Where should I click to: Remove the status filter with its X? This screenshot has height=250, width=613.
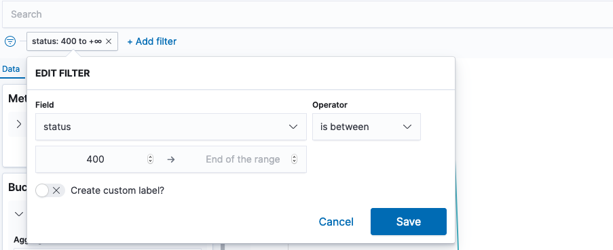pyautogui.click(x=109, y=41)
